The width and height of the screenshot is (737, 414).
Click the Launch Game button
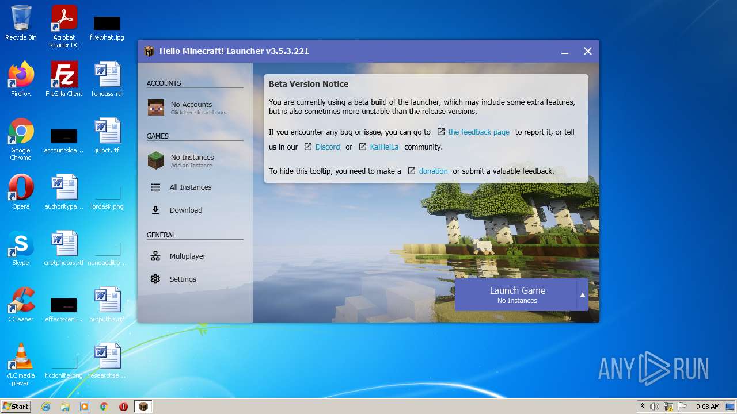516,295
